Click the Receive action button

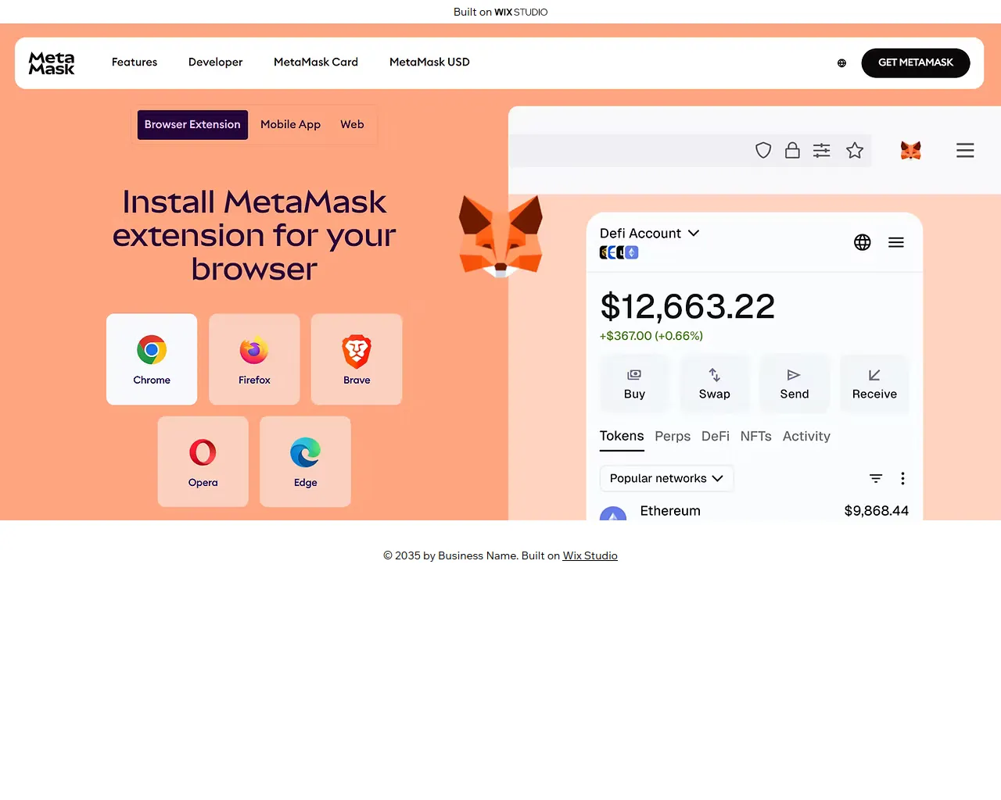[x=874, y=384]
